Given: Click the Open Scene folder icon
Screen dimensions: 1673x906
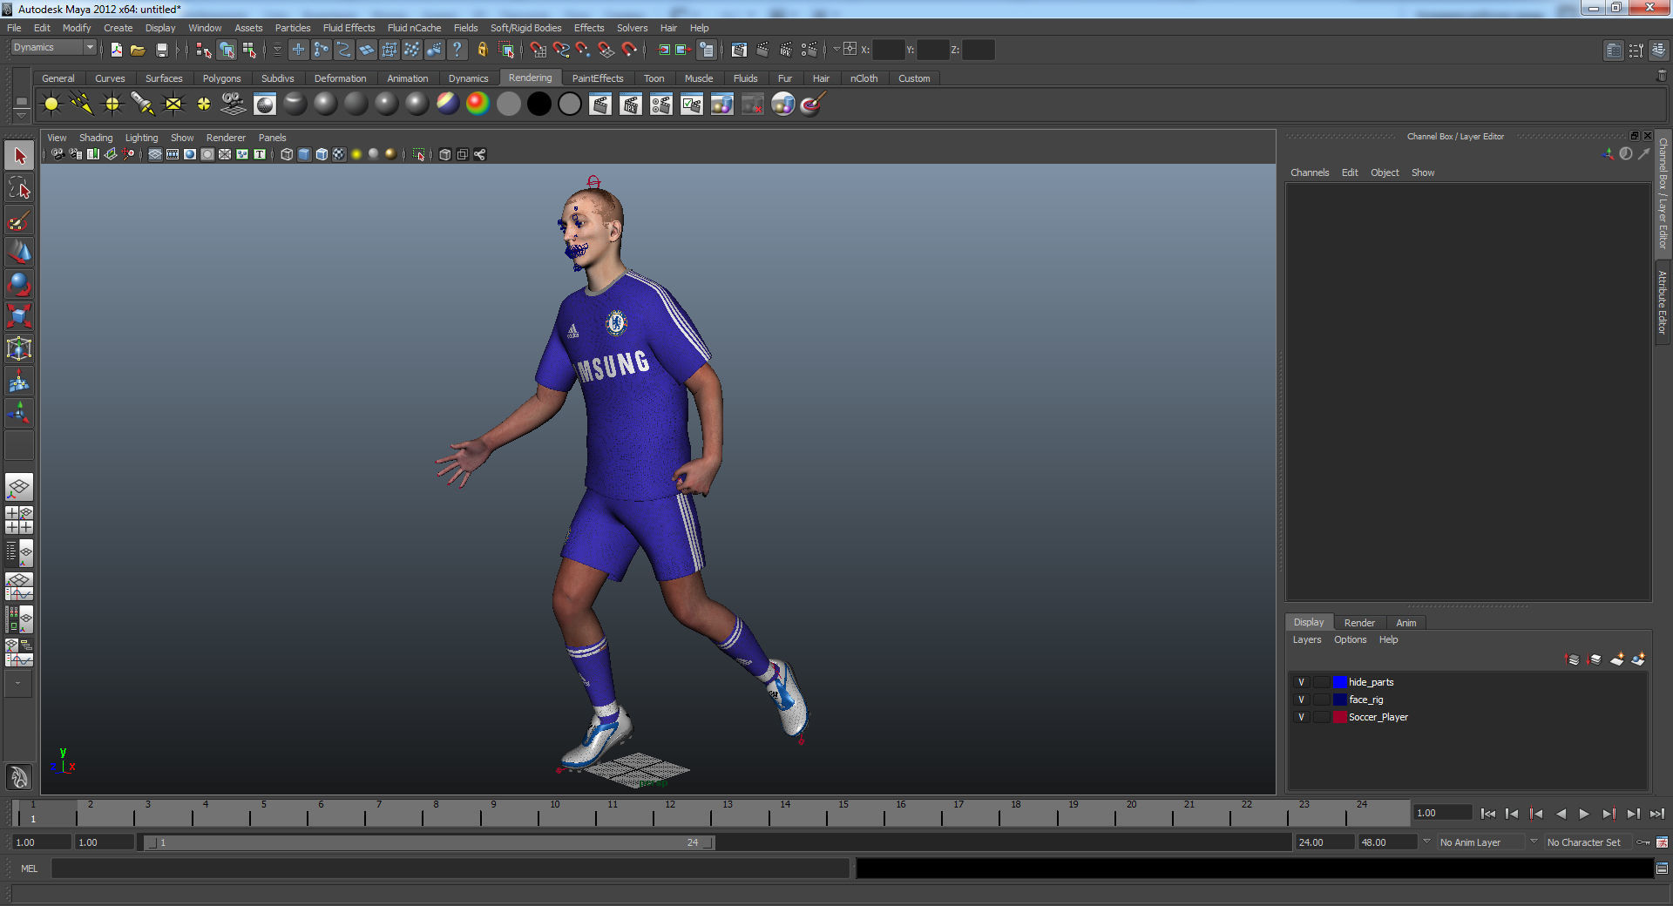Looking at the screenshot, I should pos(138,50).
